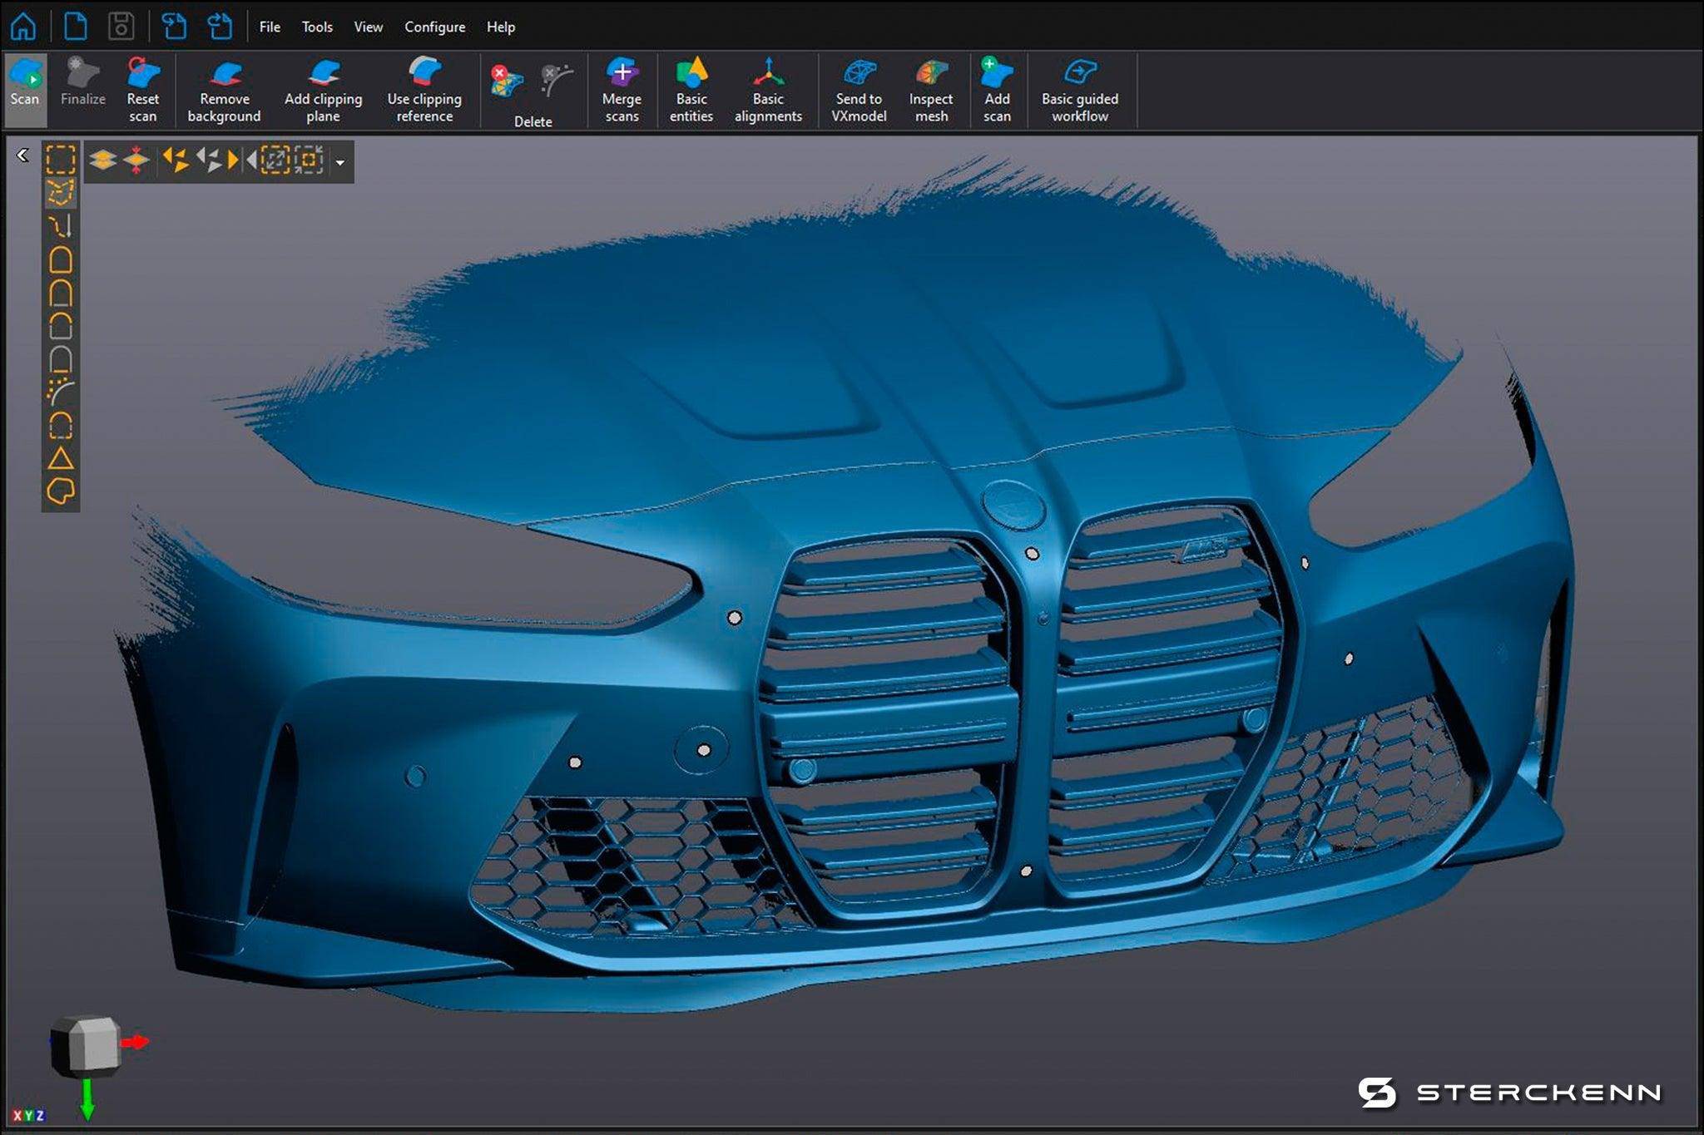Open Inspect mesh tool
The image size is (1704, 1135).
click(x=931, y=89)
